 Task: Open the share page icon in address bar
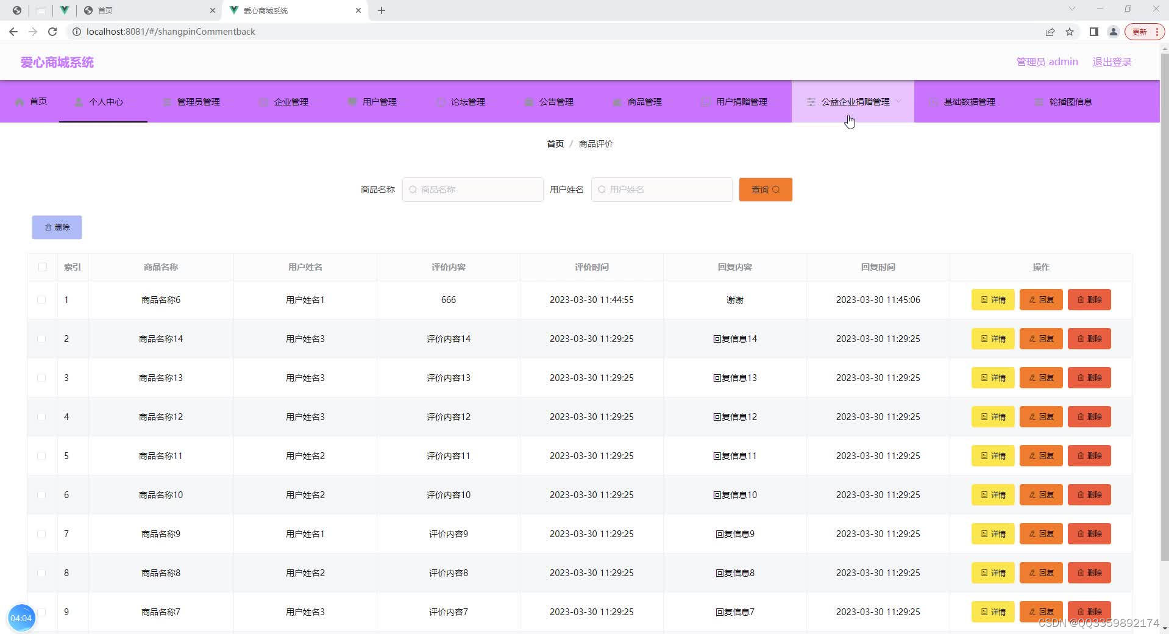1050,32
